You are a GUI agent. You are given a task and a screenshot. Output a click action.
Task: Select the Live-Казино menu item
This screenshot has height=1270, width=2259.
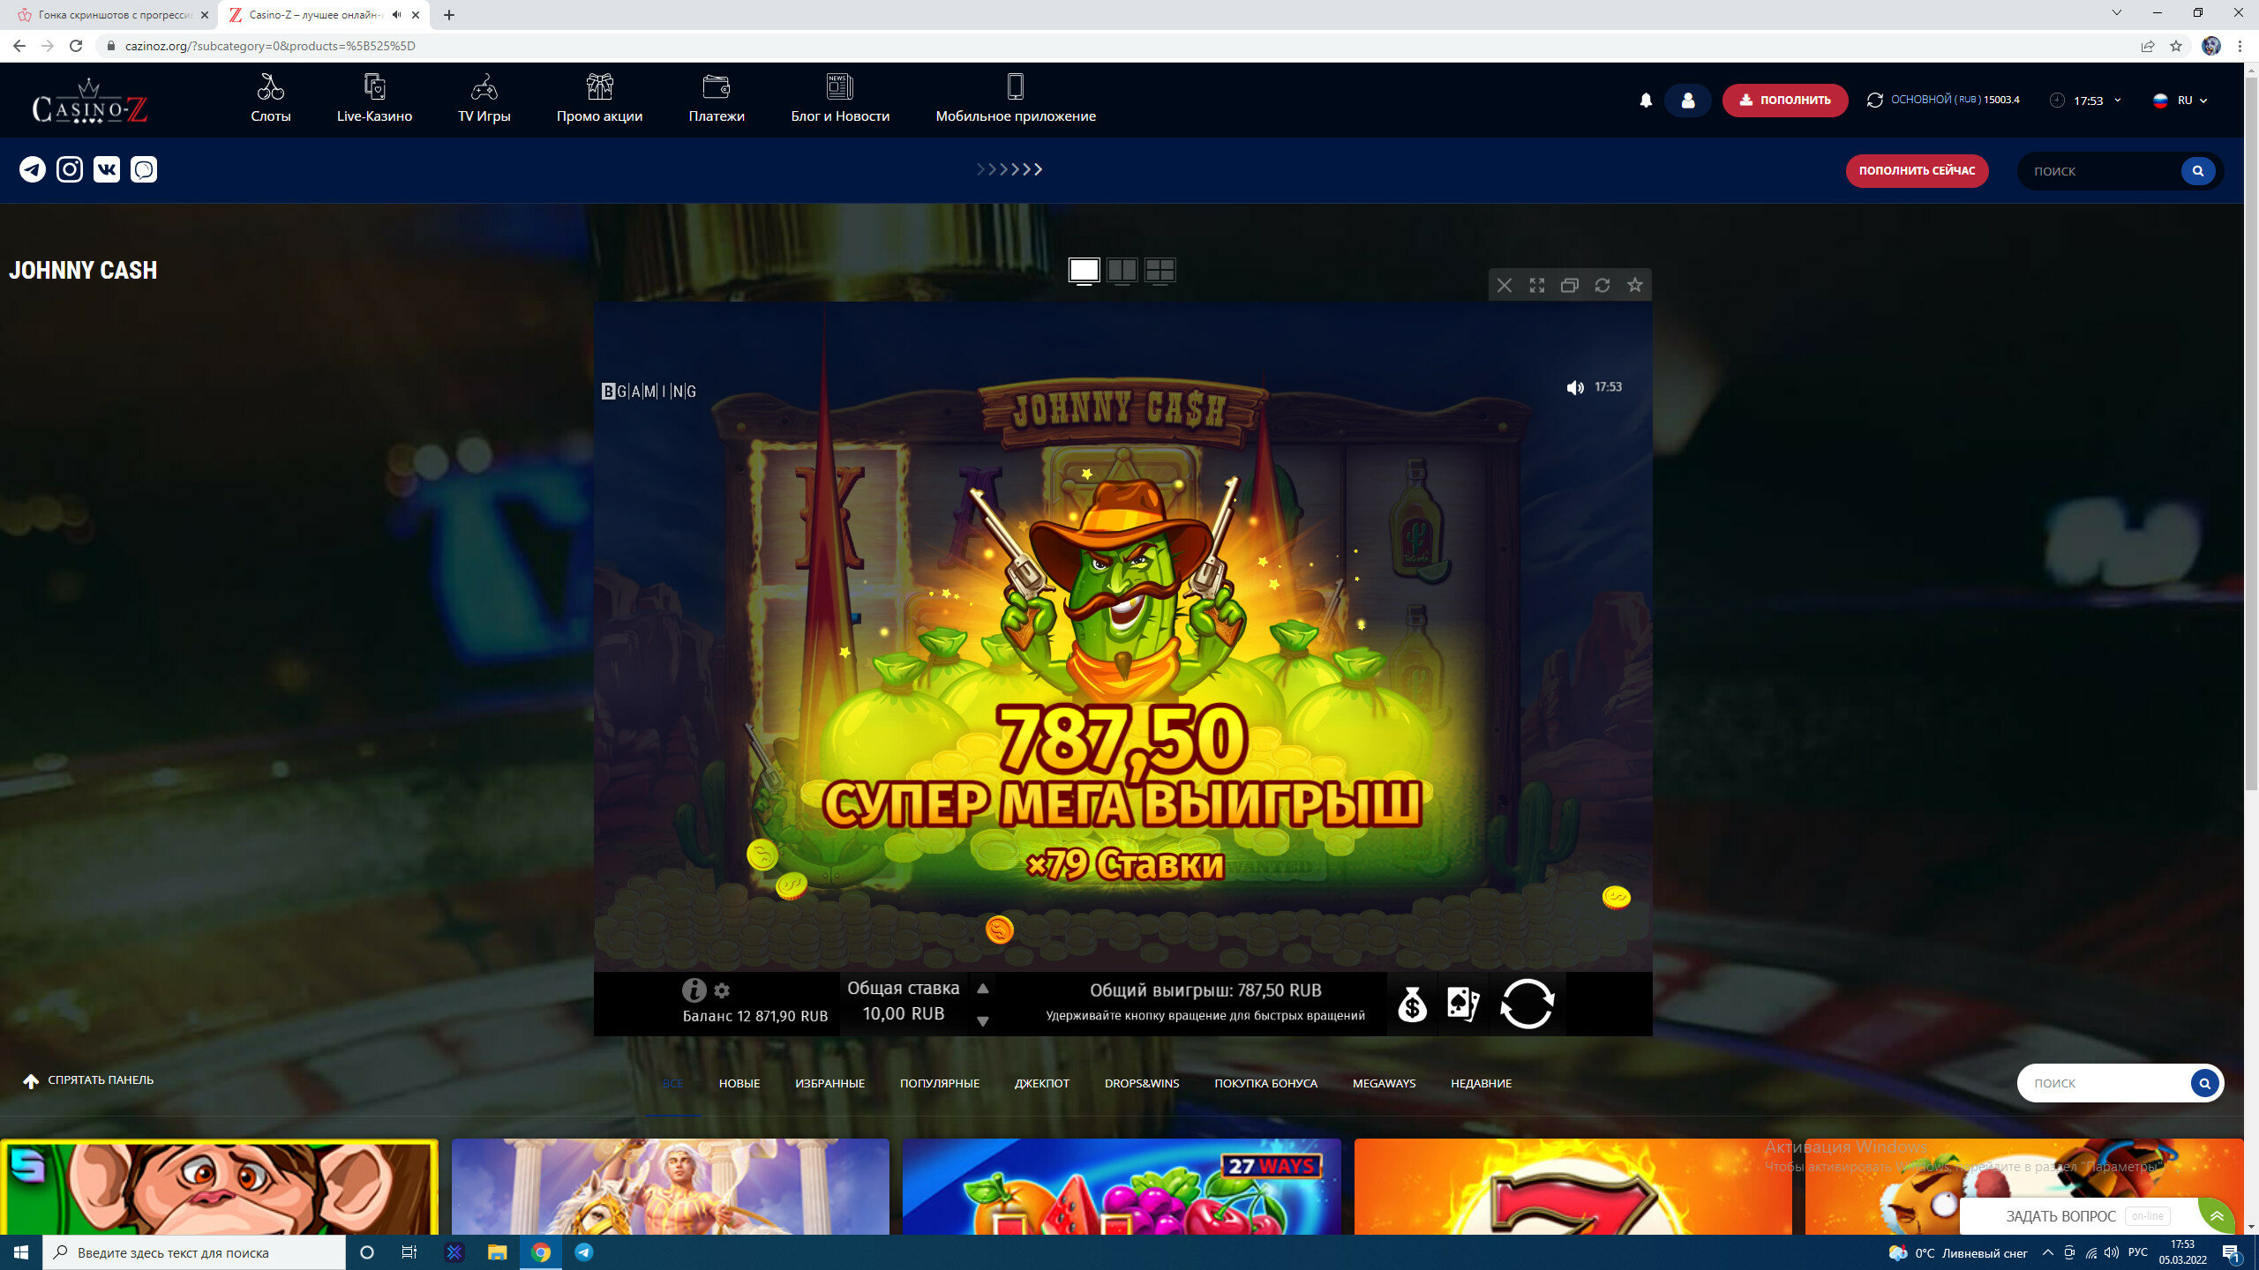coord(374,99)
